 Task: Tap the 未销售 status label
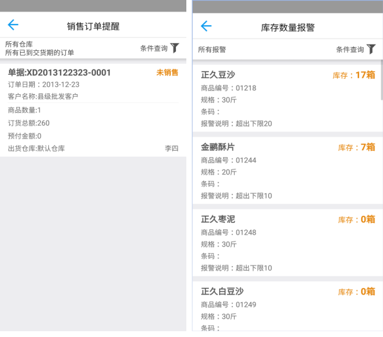(167, 72)
